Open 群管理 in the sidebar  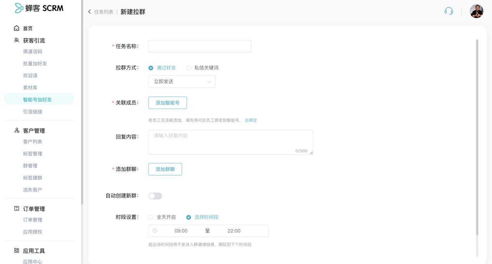click(x=30, y=166)
